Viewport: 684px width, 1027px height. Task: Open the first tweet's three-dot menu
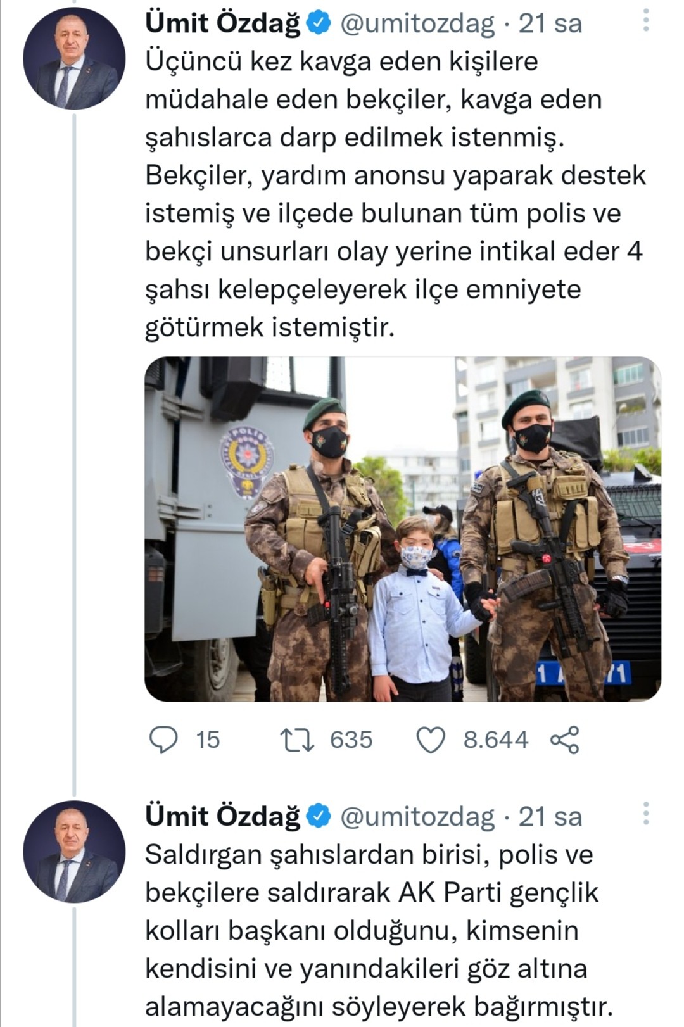click(x=646, y=21)
